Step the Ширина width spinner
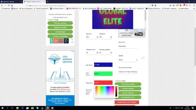The height and width of the screenshot is (110, 196). coord(111,37)
